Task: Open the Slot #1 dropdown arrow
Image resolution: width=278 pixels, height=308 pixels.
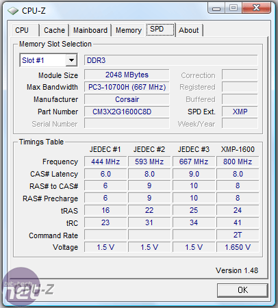Action: [x=72, y=60]
